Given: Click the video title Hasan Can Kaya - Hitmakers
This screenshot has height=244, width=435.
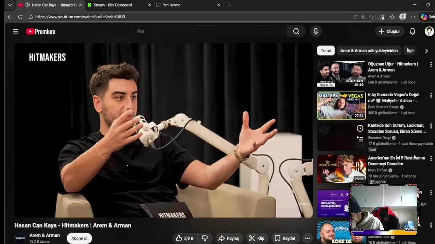Looking at the screenshot, I should [x=73, y=225].
